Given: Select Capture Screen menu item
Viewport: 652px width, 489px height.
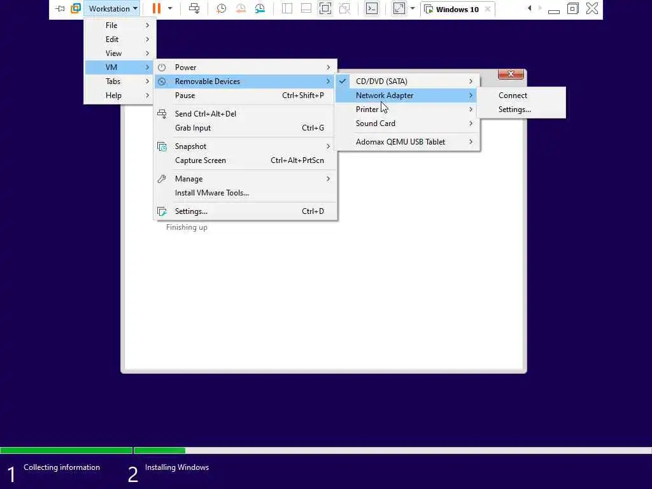Looking at the screenshot, I should pos(246,160).
